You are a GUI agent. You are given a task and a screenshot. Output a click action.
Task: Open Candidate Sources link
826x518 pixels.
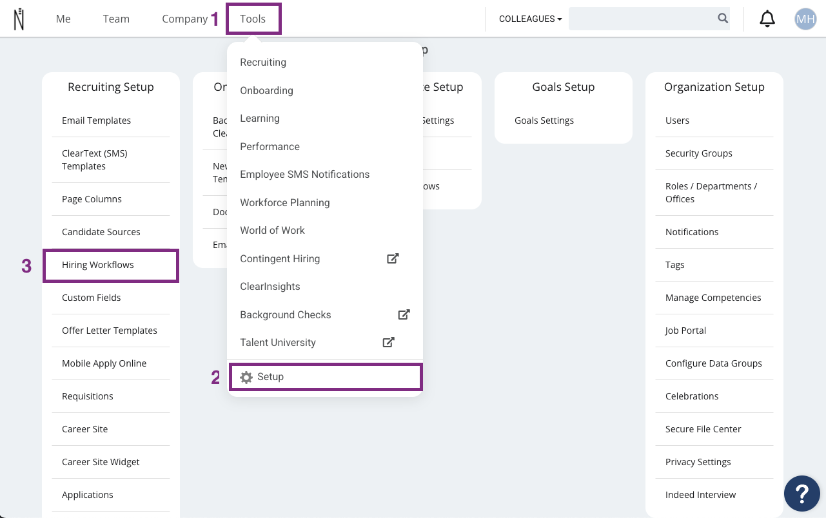101,232
